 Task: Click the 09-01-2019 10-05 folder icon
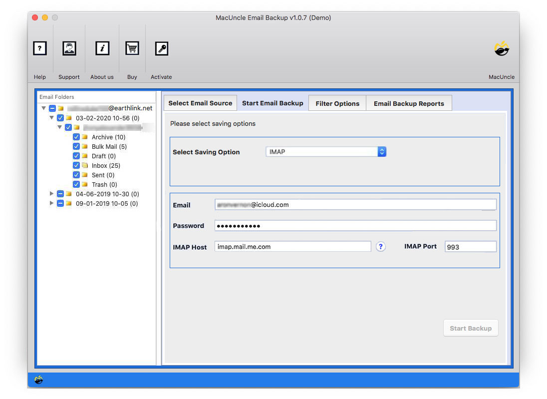click(x=69, y=203)
